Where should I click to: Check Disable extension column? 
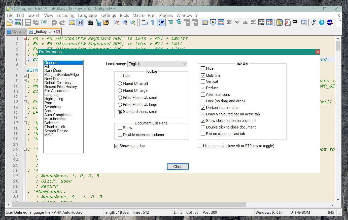(120, 135)
